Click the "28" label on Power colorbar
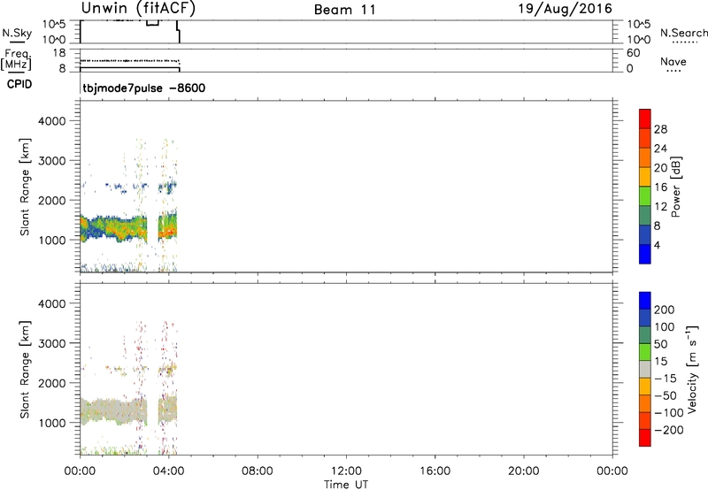This screenshot has width=708, height=490. (x=660, y=129)
